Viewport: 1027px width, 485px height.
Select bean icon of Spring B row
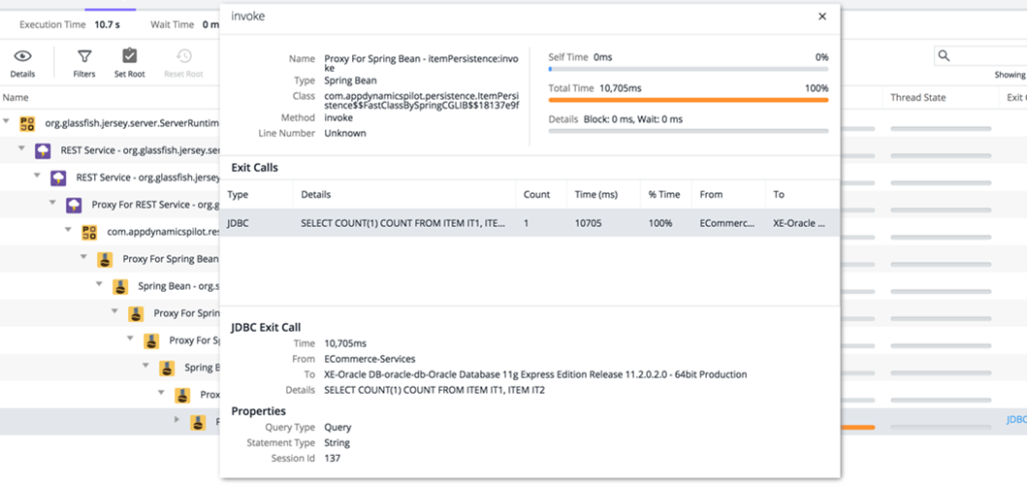point(167,369)
